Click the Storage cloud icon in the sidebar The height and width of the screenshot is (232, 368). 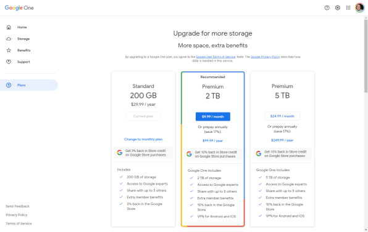9,39
